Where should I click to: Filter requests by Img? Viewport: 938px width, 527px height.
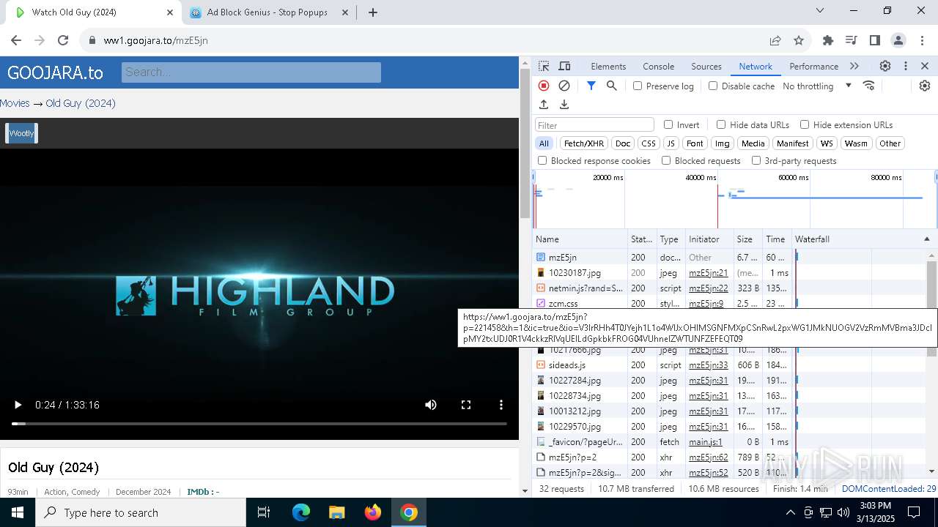(723, 143)
